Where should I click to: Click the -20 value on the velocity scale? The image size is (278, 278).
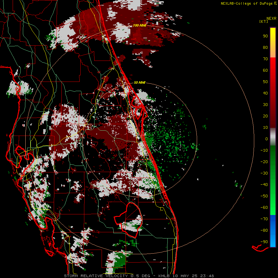tap(264, 162)
